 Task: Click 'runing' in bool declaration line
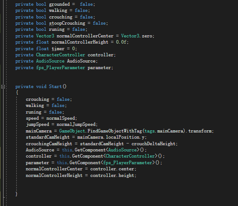point(56,29)
